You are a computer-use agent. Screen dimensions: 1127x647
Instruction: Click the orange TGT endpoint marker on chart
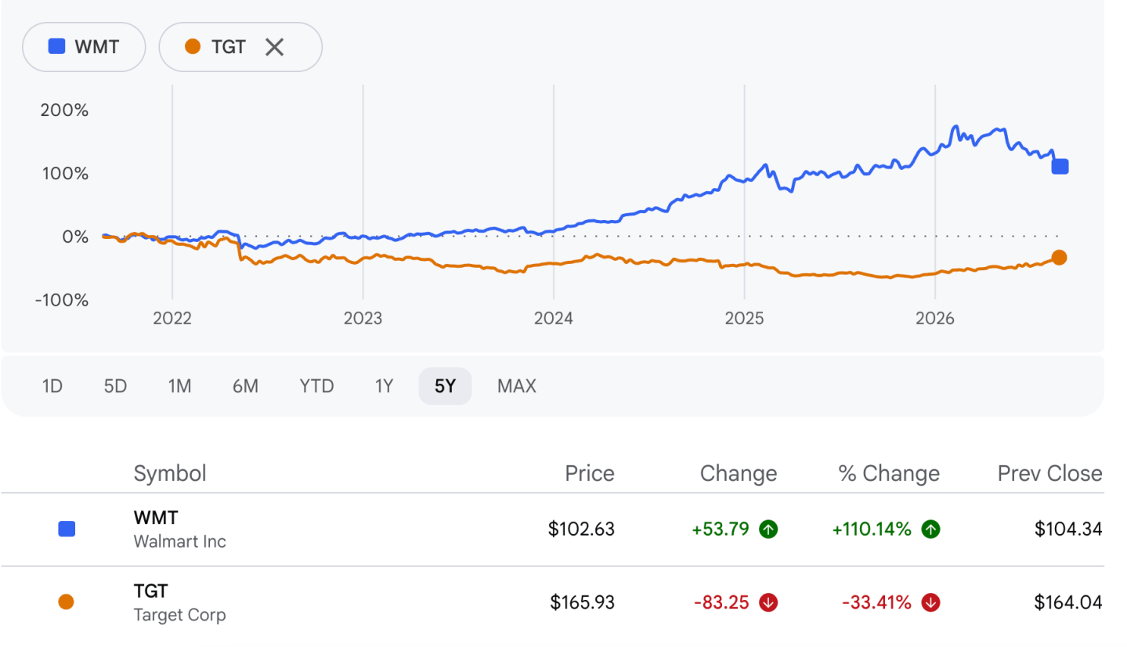coord(1059,257)
